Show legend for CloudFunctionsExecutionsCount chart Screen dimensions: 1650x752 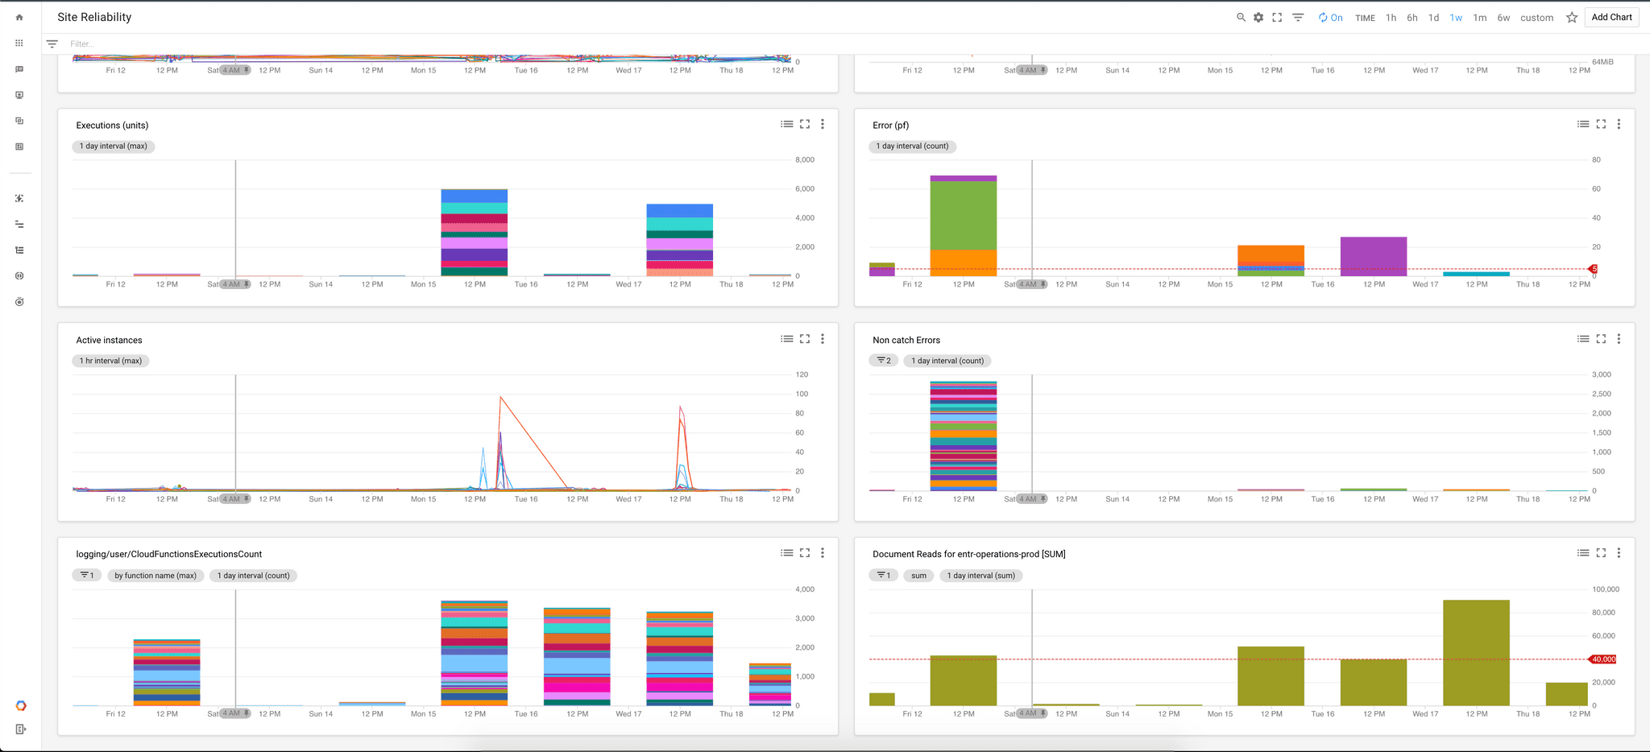click(787, 553)
